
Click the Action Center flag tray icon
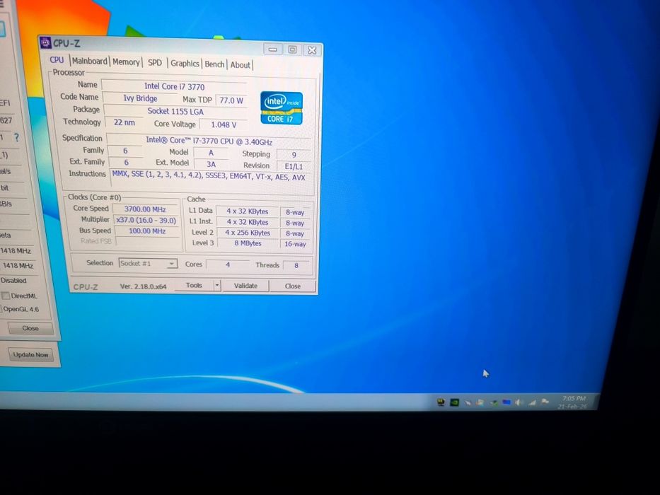coord(545,402)
